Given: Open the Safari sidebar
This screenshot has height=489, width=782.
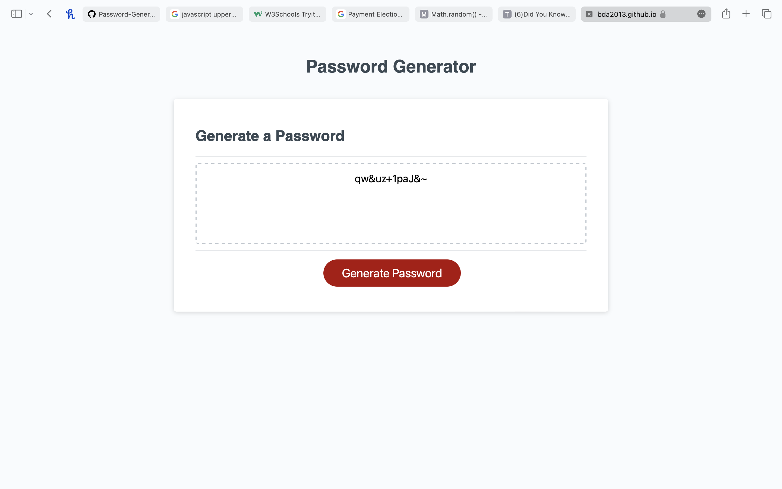Looking at the screenshot, I should [x=16, y=14].
